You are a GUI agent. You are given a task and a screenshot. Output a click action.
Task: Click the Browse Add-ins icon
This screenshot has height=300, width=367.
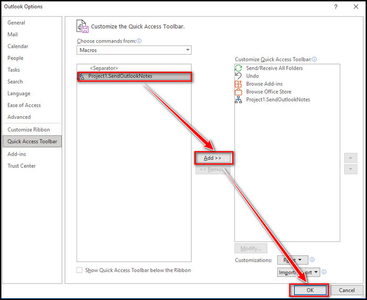238,84
